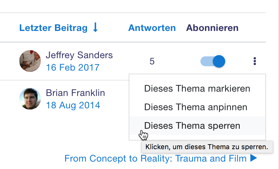
Task: Sort topics by Letzter Beitrag
Action: [x=53, y=28]
